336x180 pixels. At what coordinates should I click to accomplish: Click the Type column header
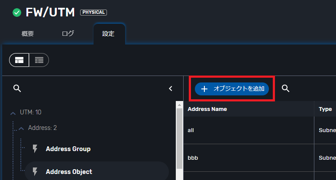click(325, 109)
